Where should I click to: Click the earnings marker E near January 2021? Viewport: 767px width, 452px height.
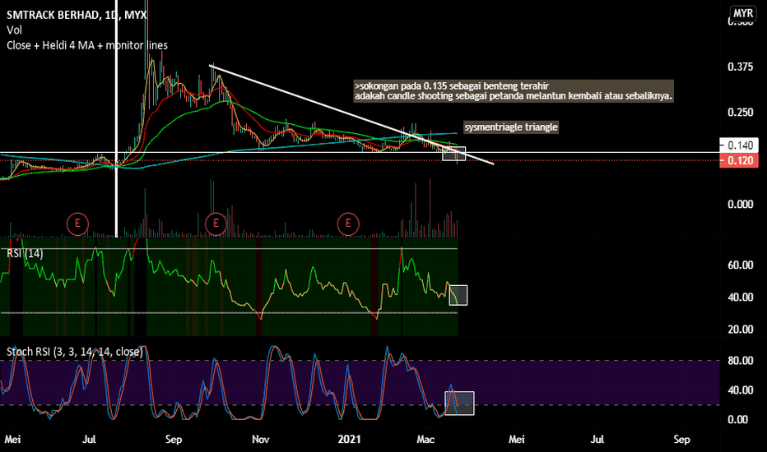pos(348,224)
